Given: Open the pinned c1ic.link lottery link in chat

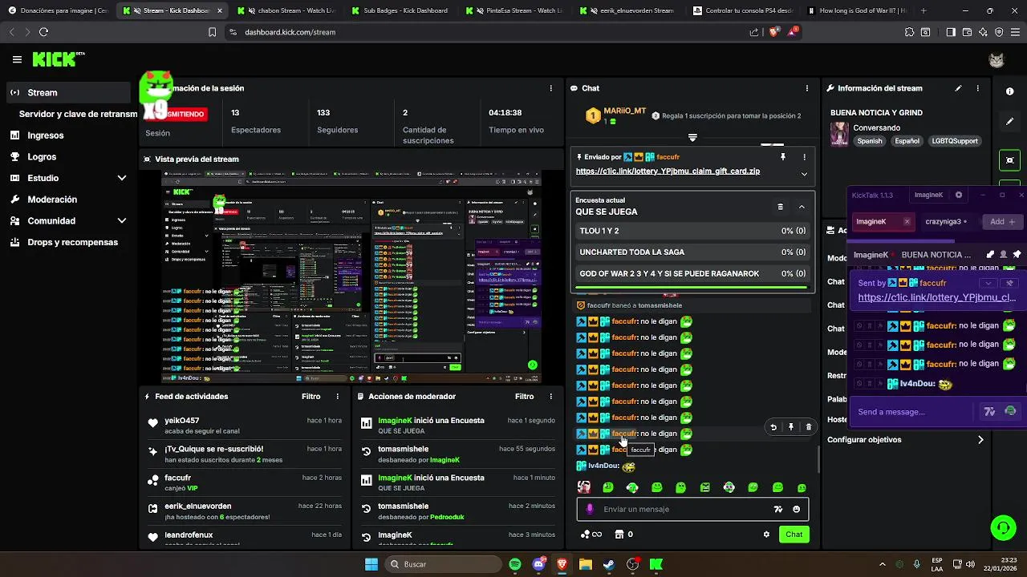Looking at the screenshot, I should [668, 171].
